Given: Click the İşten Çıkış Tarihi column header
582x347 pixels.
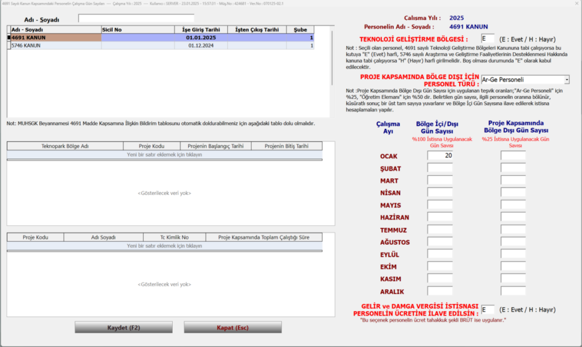Looking at the screenshot, I should pyautogui.click(x=257, y=30).
